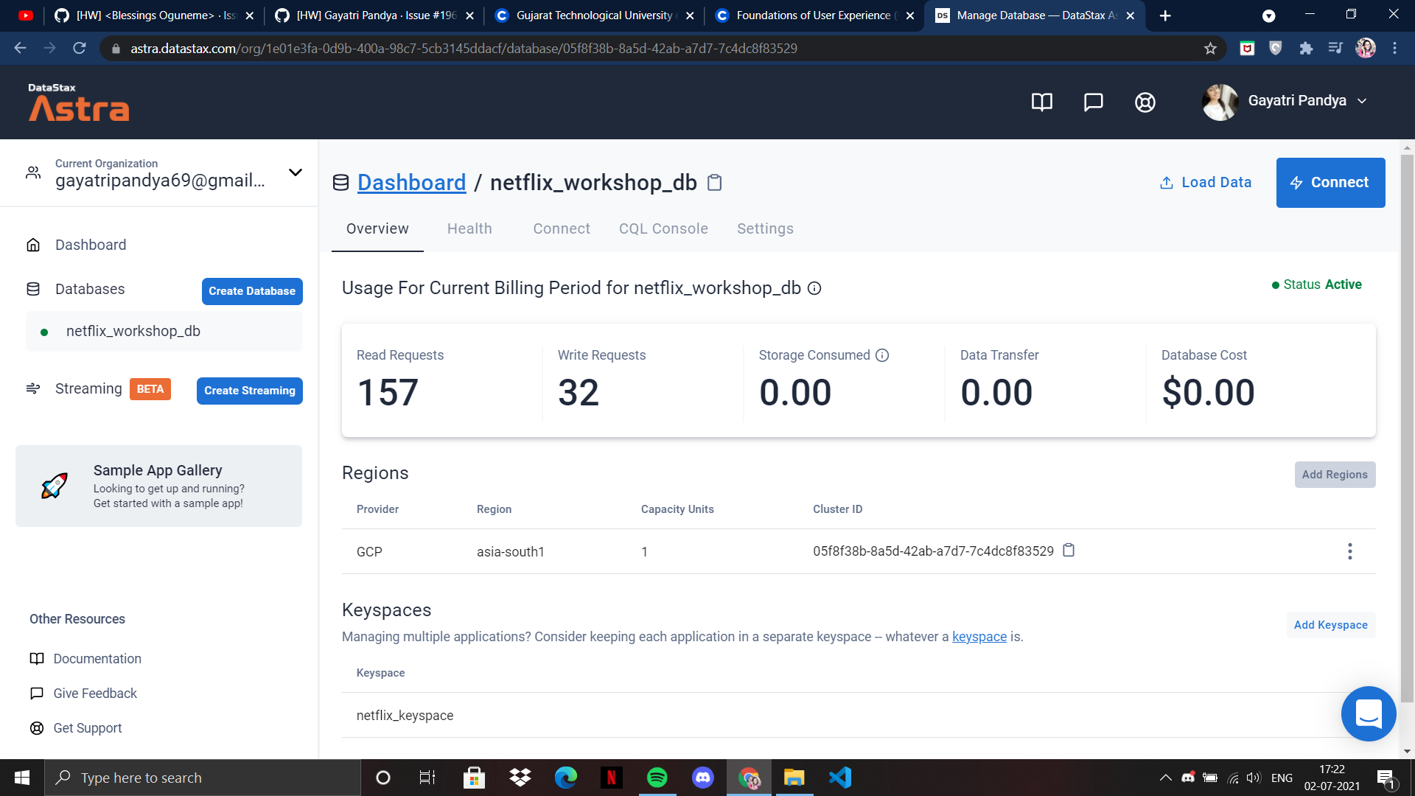Screen dimensions: 1415x796
Task: Copy the Cluster ID using clipboard icon
Action: pos(1069,551)
